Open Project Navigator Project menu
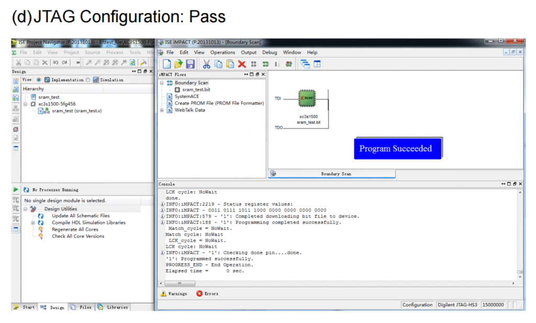536x323 pixels. (71, 53)
